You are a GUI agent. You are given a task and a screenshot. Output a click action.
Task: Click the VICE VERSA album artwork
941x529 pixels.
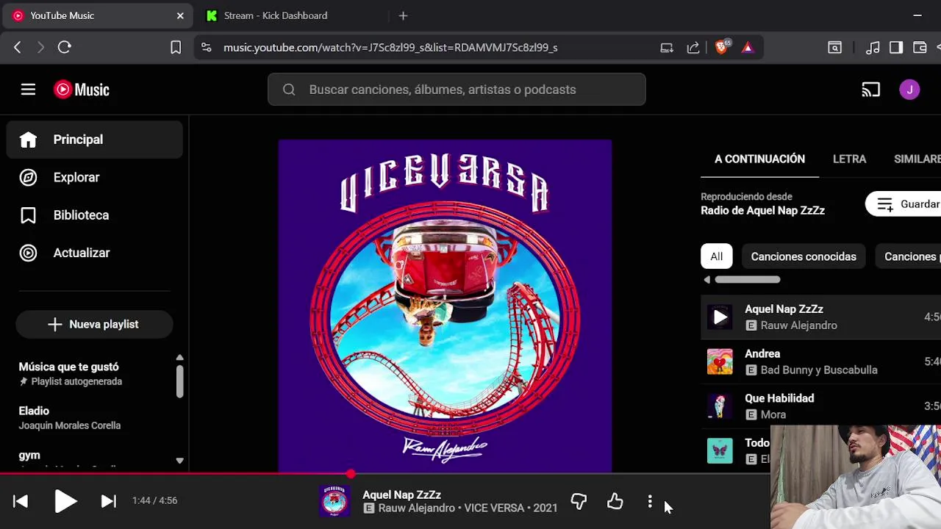click(445, 306)
